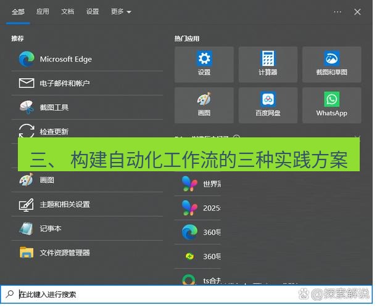Open the Calculator tile
This screenshot has width=377, height=308.
tap(268, 65)
